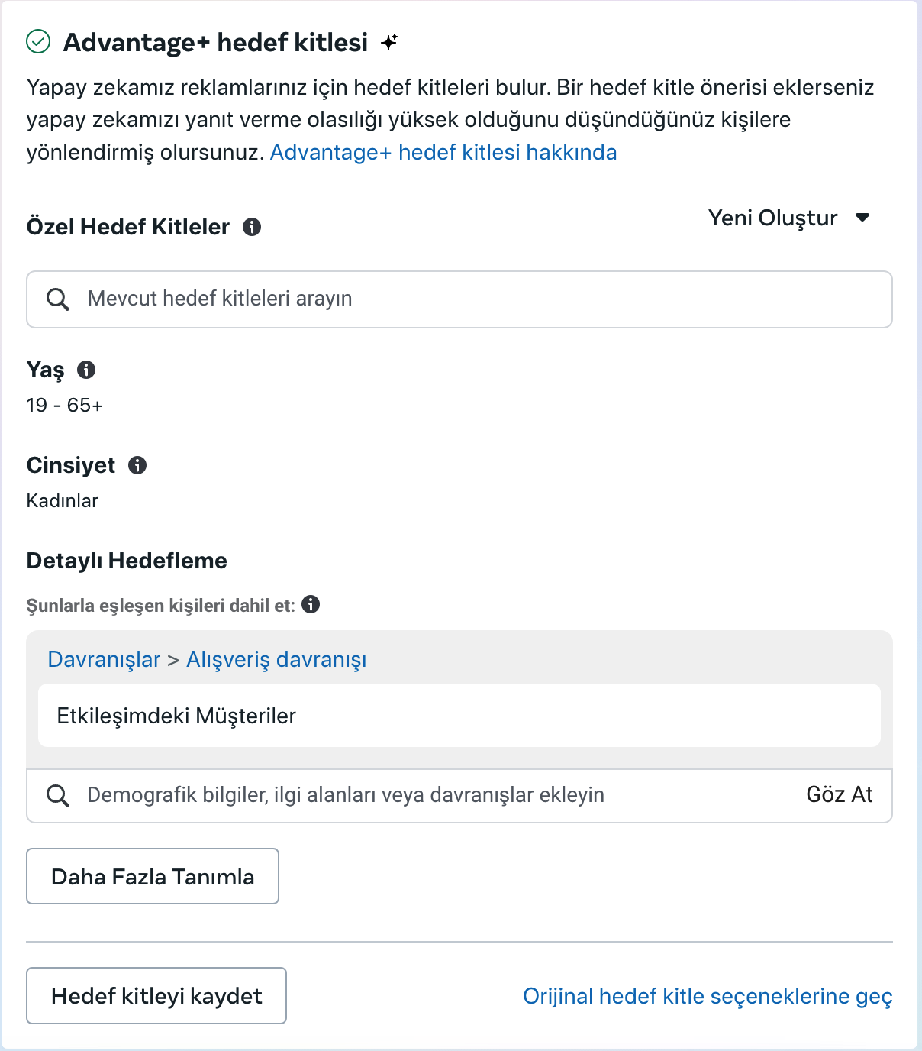Open the Yeni Oluştur dropdown
Viewport: 922px width, 1051px height.
[x=789, y=218]
